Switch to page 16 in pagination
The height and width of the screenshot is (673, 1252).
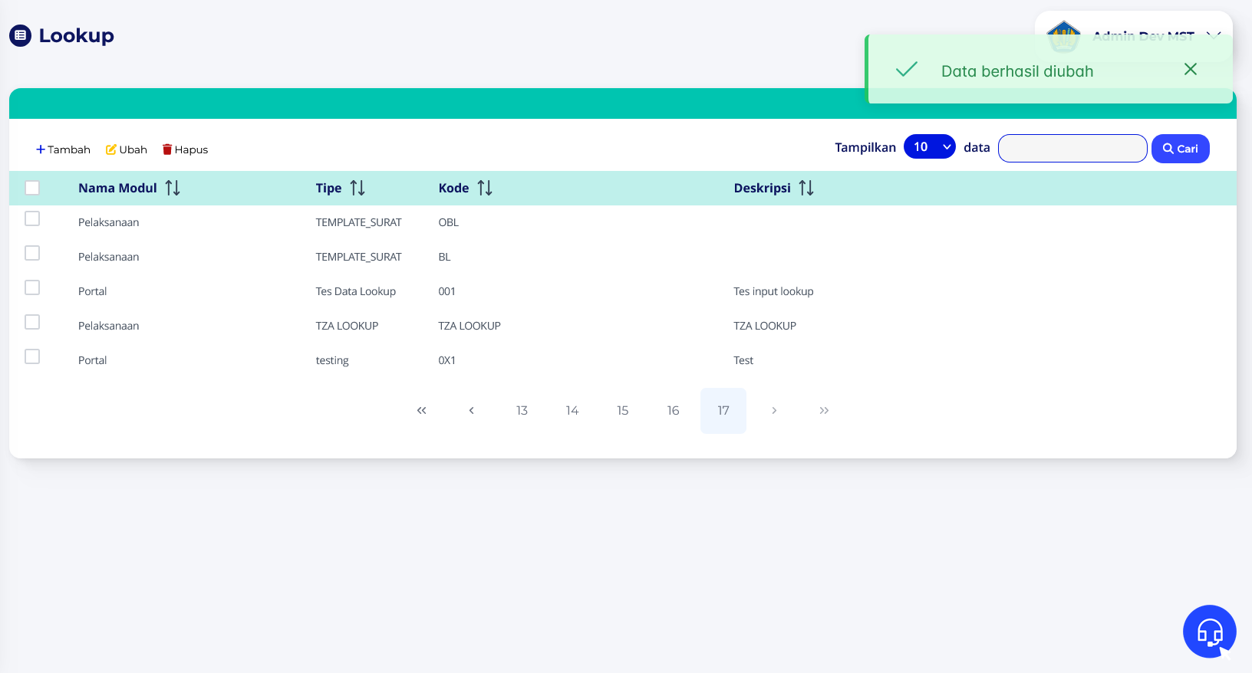point(673,411)
